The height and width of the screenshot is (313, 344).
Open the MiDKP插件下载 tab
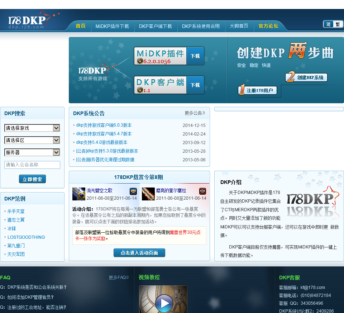pos(112,26)
